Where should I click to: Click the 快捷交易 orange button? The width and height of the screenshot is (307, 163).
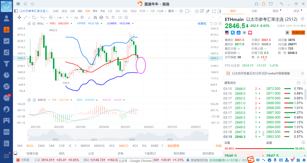pos(298,33)
